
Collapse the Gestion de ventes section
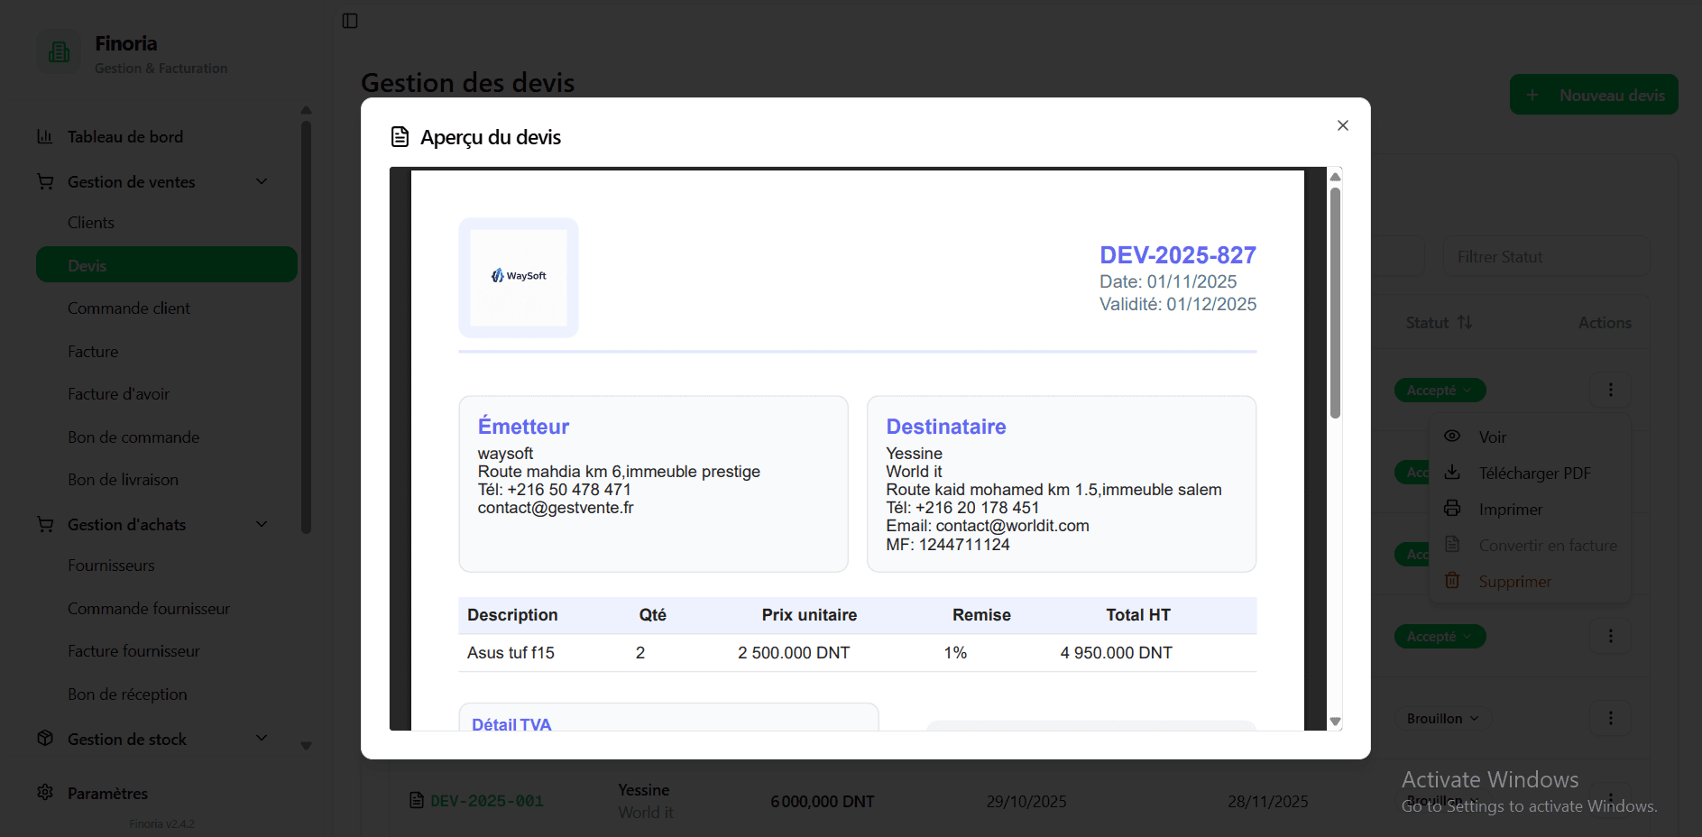[262, 181]
